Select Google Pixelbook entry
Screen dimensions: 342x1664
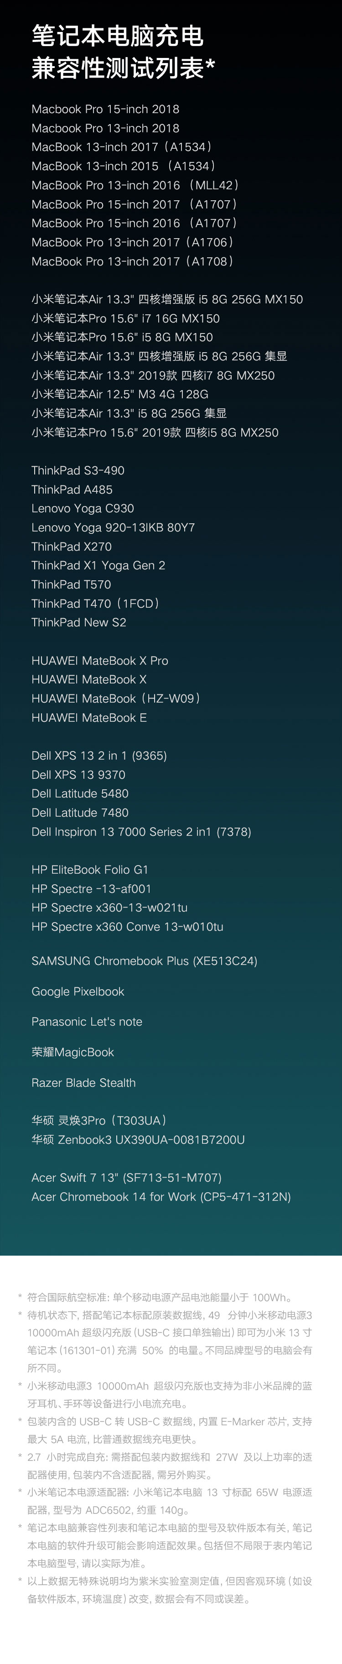[x=78, y=991]
